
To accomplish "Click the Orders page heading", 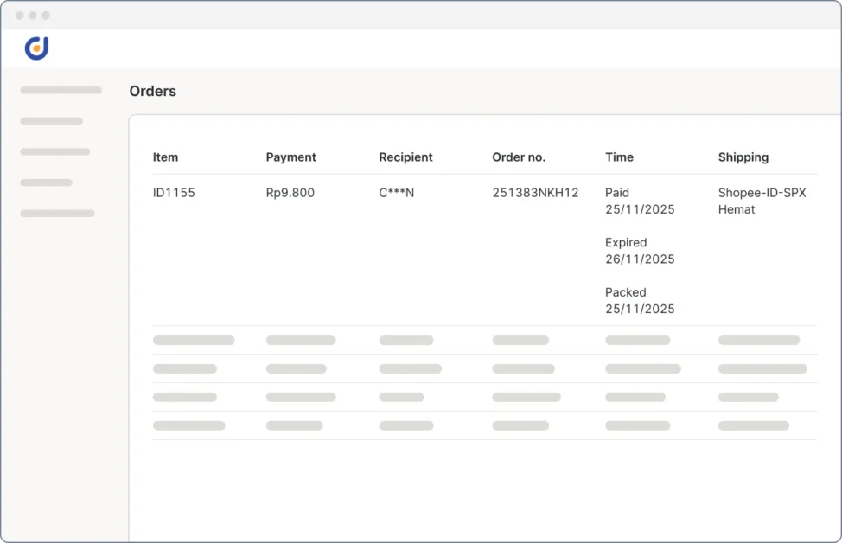I will pyautogui.click(x=152, y=91).
